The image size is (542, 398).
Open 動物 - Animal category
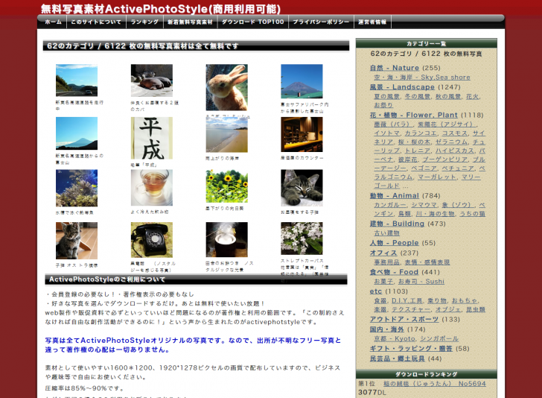[394, 195]
